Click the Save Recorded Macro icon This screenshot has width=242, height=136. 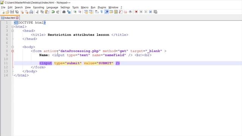[155, 12]
